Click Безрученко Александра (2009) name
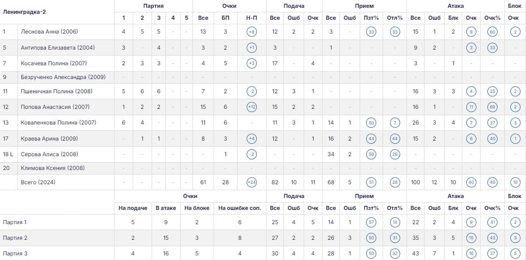526x260 pixels. [x=63, y=77]
